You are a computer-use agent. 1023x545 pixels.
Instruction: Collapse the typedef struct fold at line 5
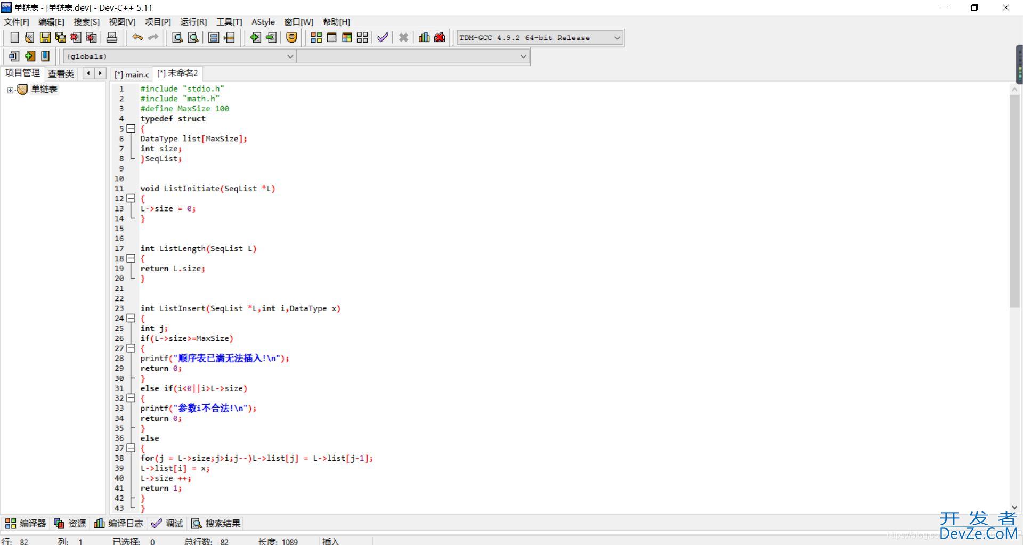point(131,128)
